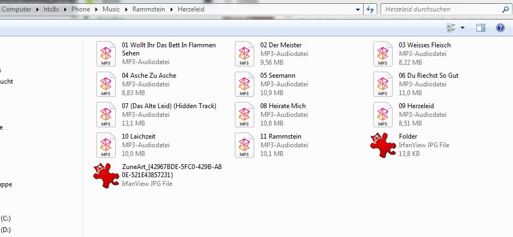The image size is (513, 237).
Task: Click the file name '01 Wollt Ihr Das Bett In Flammen Sehen'
Action: pyautogui.click(x=169, y=49)
